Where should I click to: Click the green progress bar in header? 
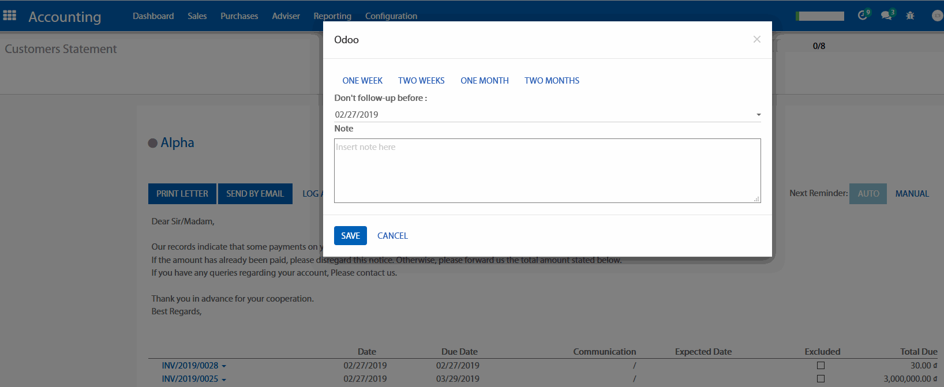[x=820, y=16]
